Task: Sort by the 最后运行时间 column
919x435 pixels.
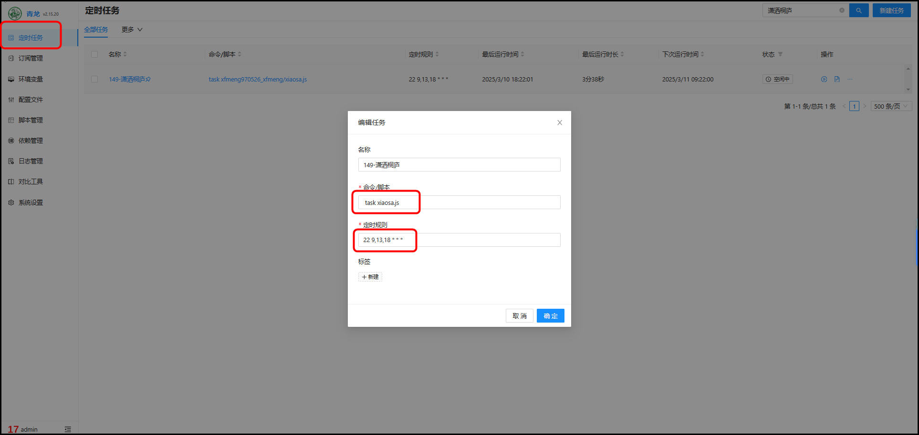Action: coord(522,54)
